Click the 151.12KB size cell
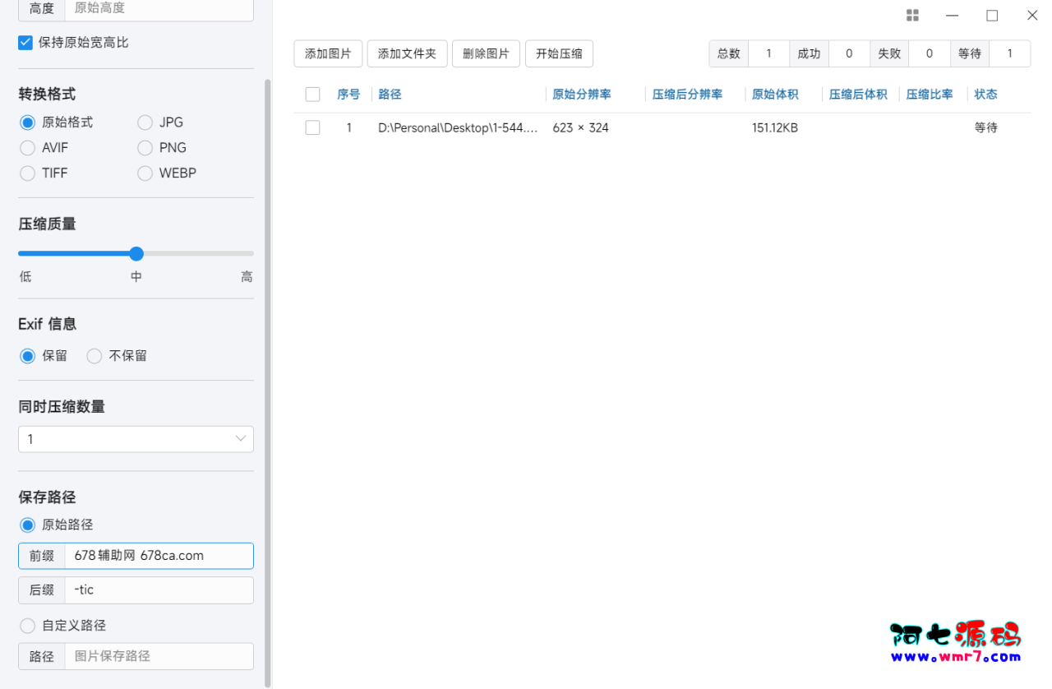Image resolution: width=1052 pixels, height=689 pixels. click(775, 127)
